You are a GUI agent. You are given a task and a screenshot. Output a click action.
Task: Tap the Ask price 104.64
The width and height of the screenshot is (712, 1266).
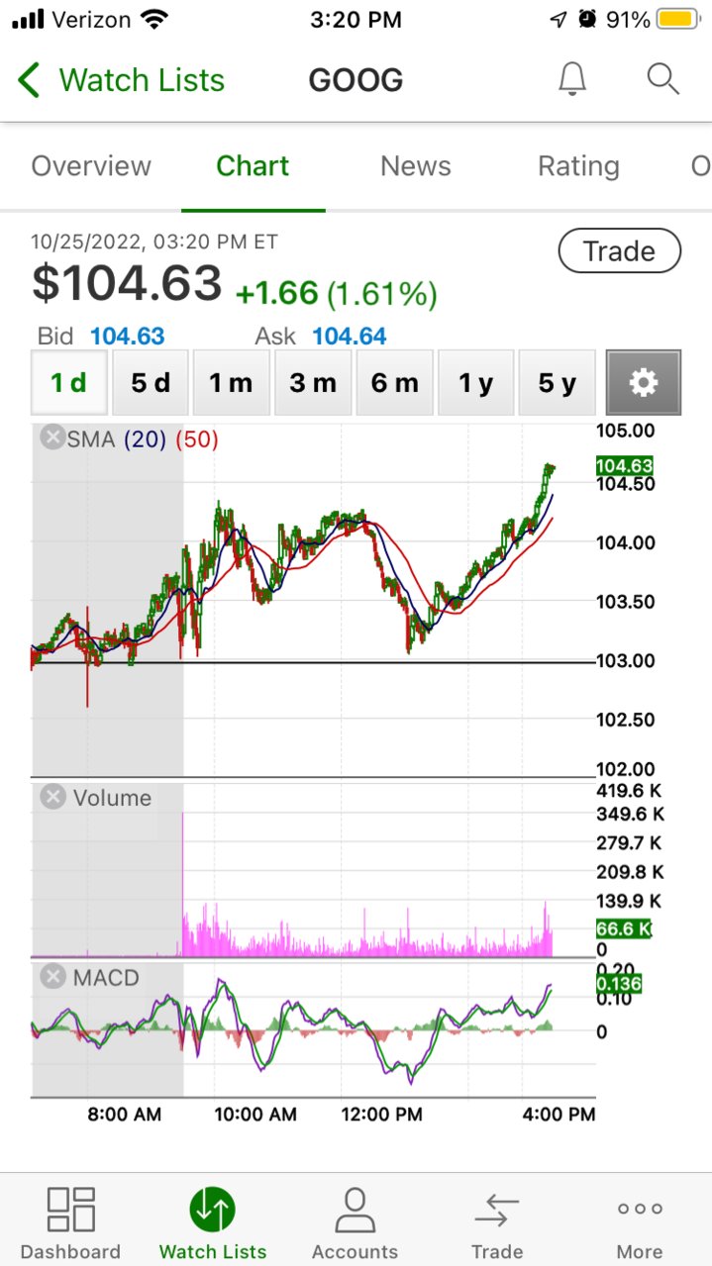coord(349,337)
